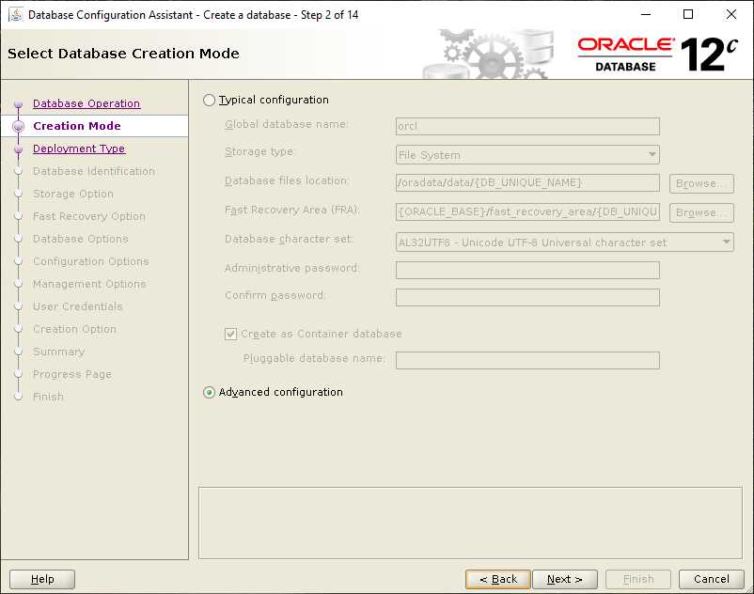Focus the Fast Recovery Area path field
Screen dimensions: 754x594
coord(527,211)
